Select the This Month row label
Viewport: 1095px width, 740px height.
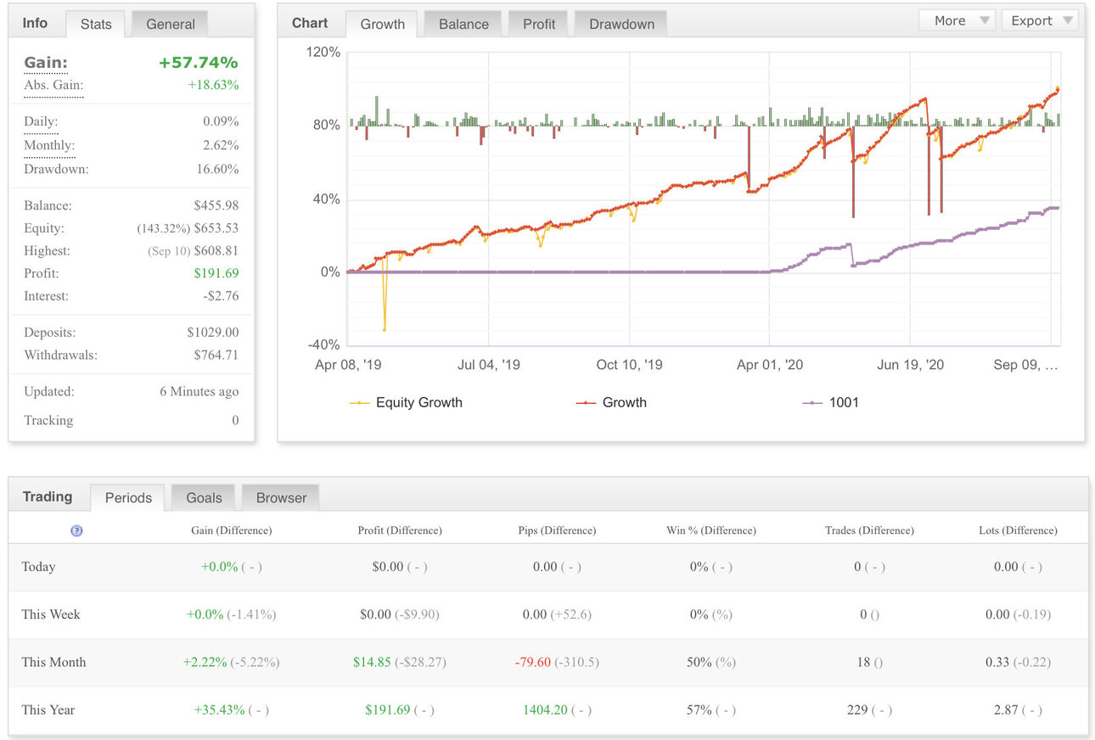pos(53,662)
